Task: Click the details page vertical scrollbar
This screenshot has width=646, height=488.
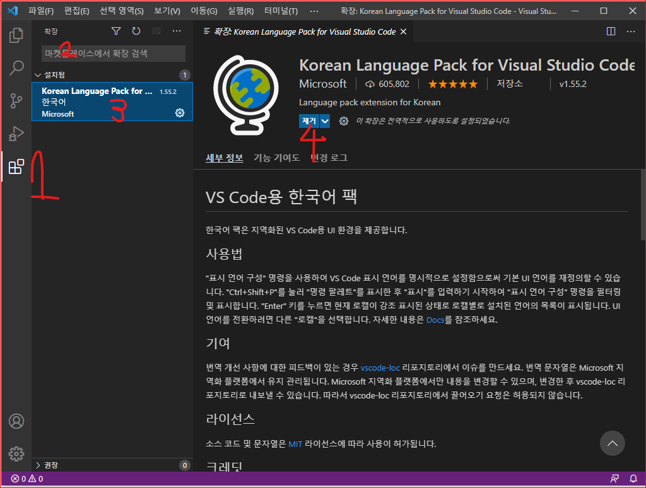Action: point(643,205)
